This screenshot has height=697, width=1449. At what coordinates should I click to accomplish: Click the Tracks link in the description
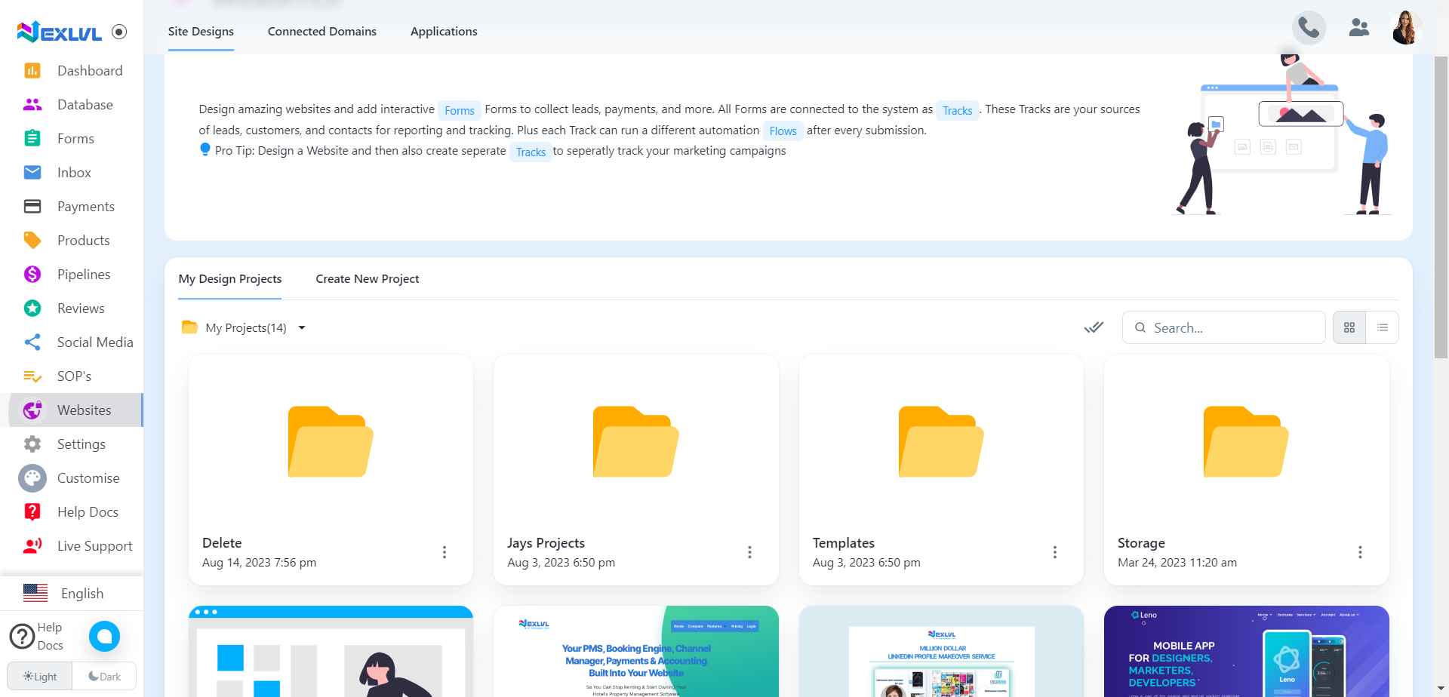[957, 110]
